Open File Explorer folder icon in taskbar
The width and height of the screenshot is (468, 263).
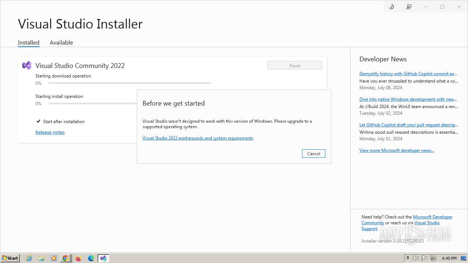click(41, 258)
